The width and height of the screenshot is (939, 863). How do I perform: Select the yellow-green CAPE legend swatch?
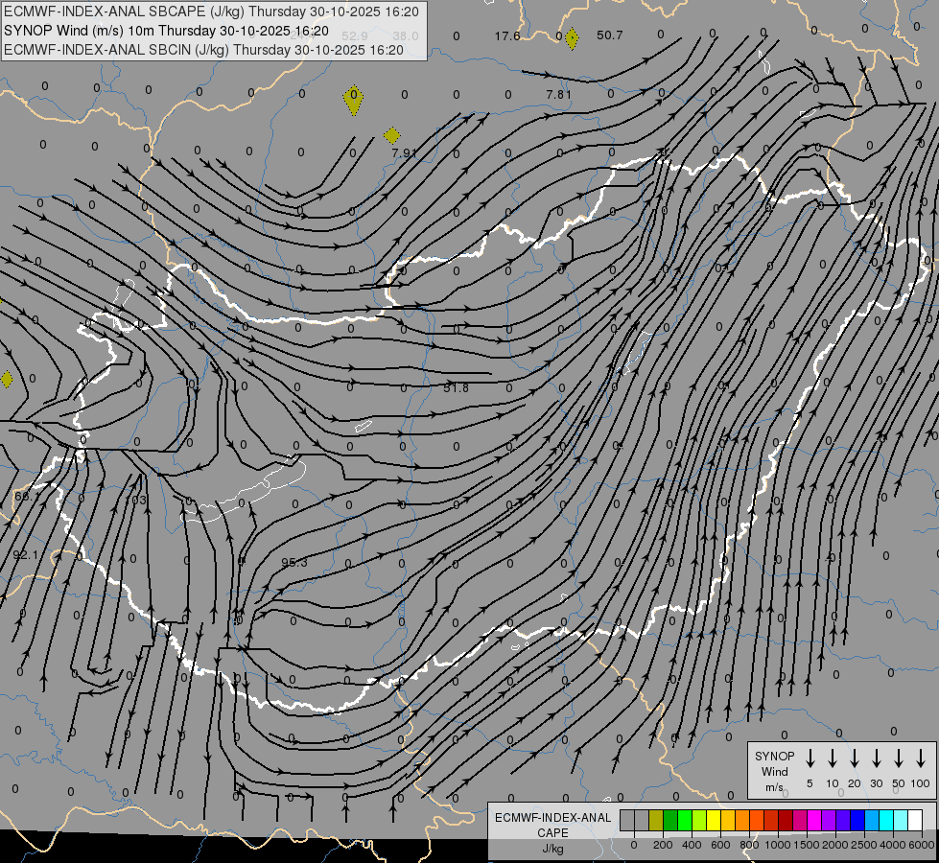699,821
